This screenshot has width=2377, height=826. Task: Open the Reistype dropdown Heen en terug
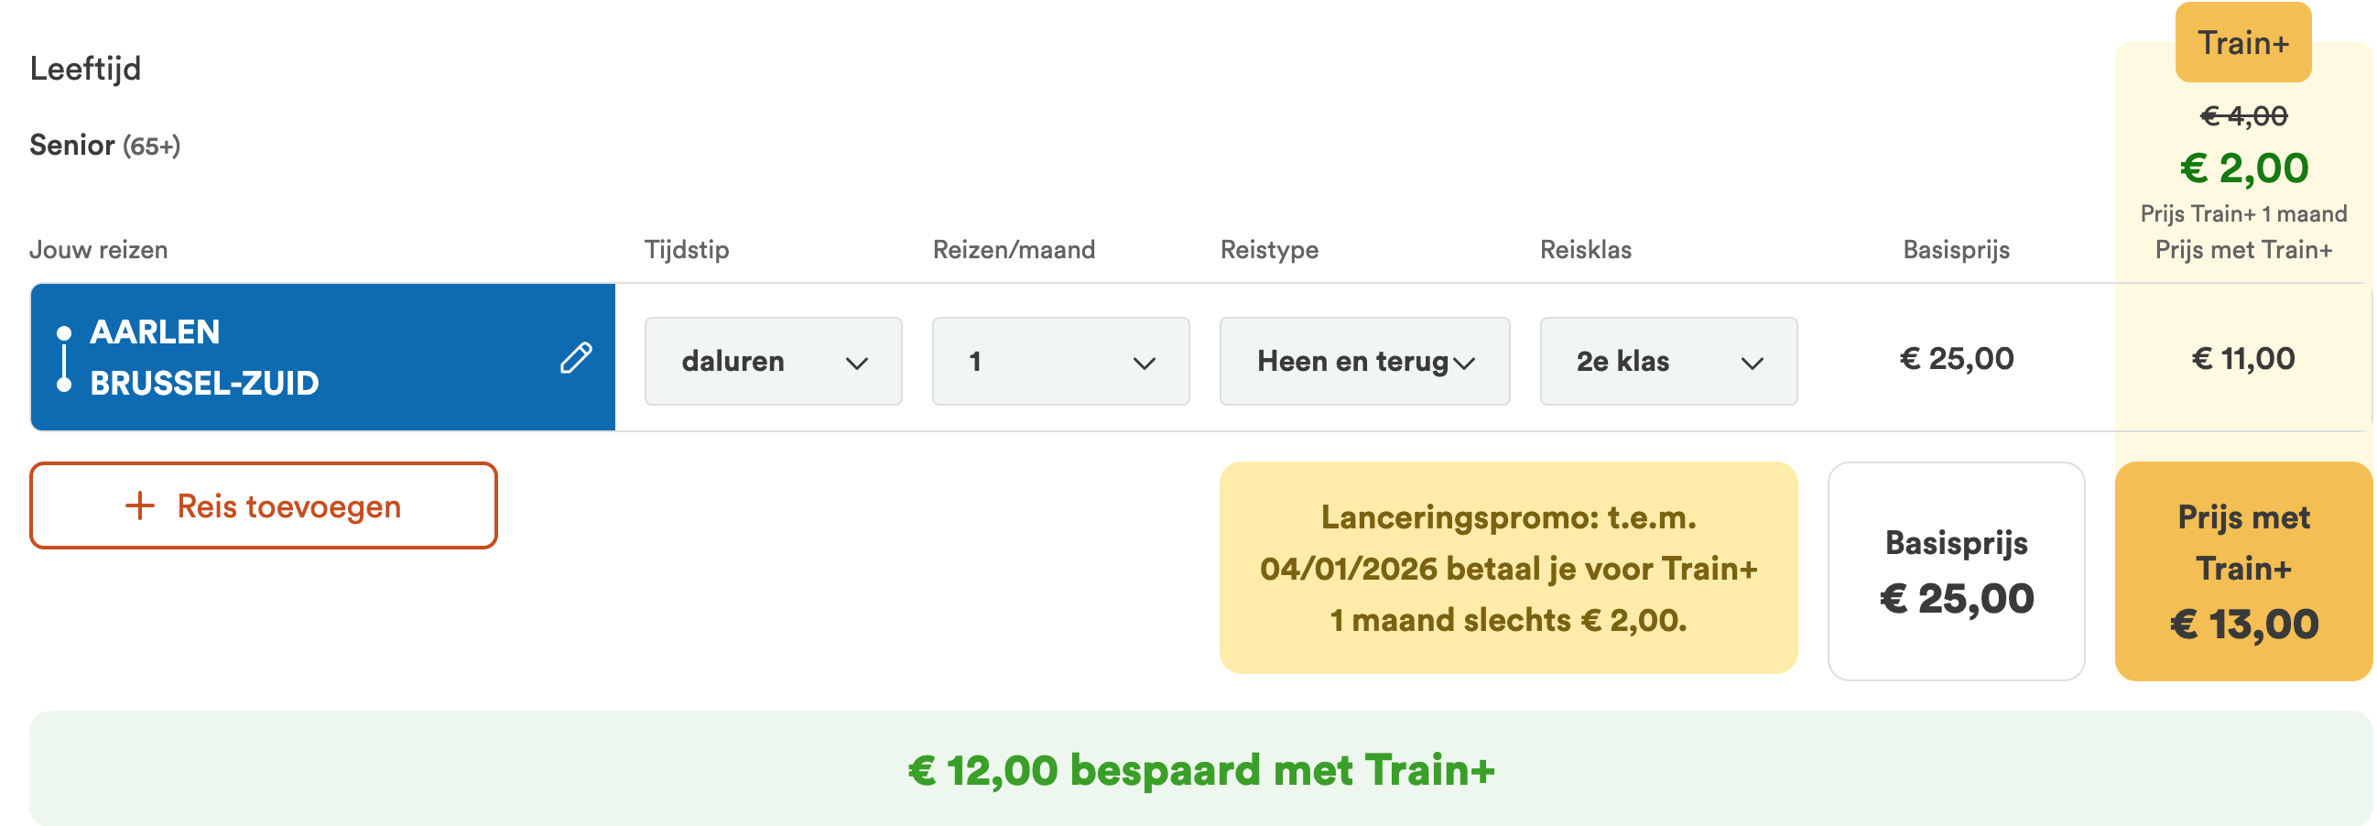[x=1363, y=361]
